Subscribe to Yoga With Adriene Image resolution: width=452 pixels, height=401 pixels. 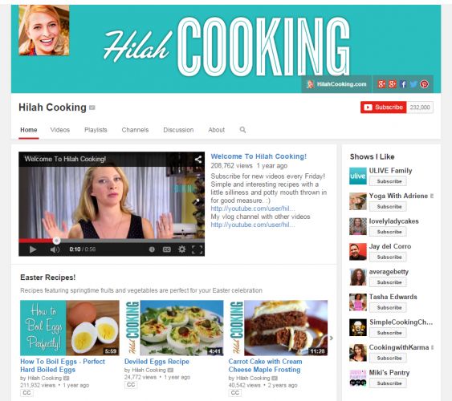[389, 206]
